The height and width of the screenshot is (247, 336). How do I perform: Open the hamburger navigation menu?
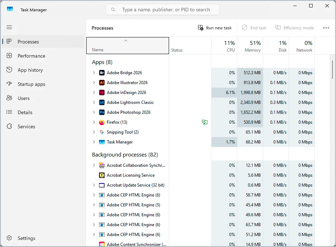pyautogui.click(x=9, y=27)
